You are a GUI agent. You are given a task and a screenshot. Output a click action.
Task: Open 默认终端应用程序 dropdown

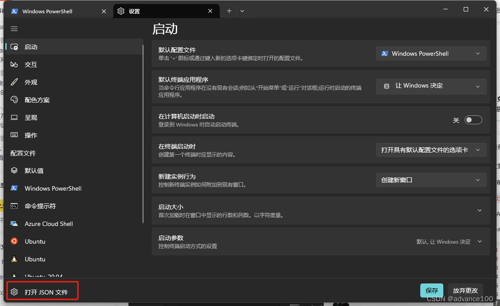tap(431, 86)
